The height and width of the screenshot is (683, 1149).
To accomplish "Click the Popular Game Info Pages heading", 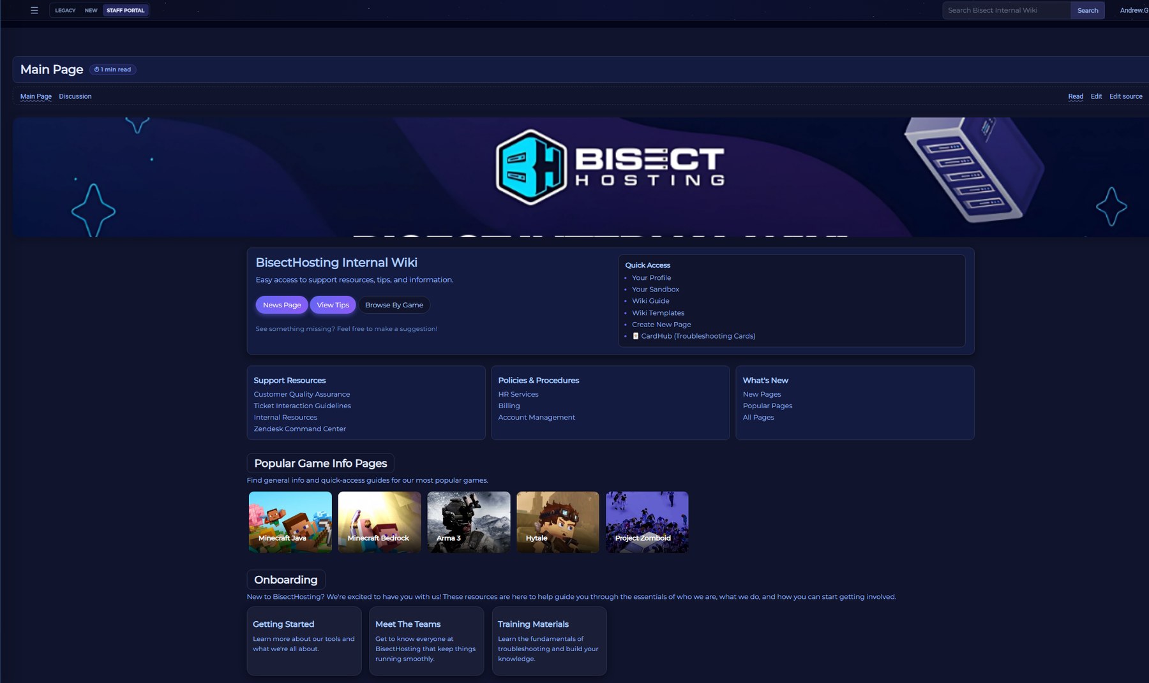I will [x=320, y=464].
